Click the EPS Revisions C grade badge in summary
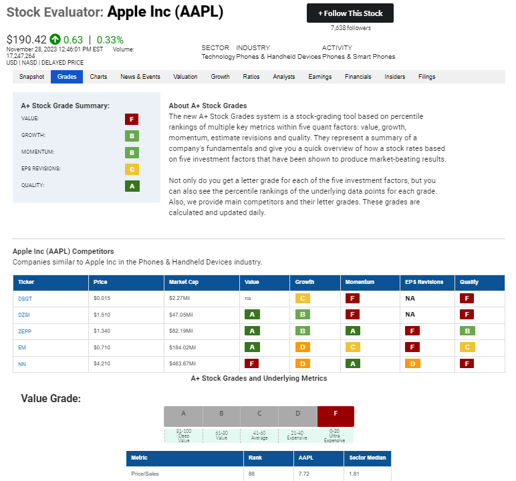Image resolution: width=516 pixels, height=481 pixels. [132, 170]
